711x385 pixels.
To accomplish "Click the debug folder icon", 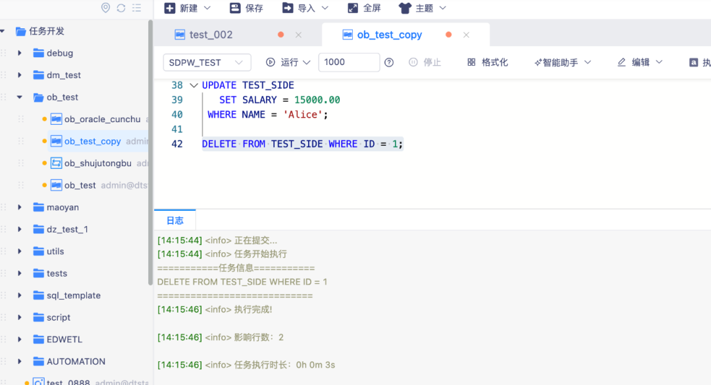I will tap(39, 53).
